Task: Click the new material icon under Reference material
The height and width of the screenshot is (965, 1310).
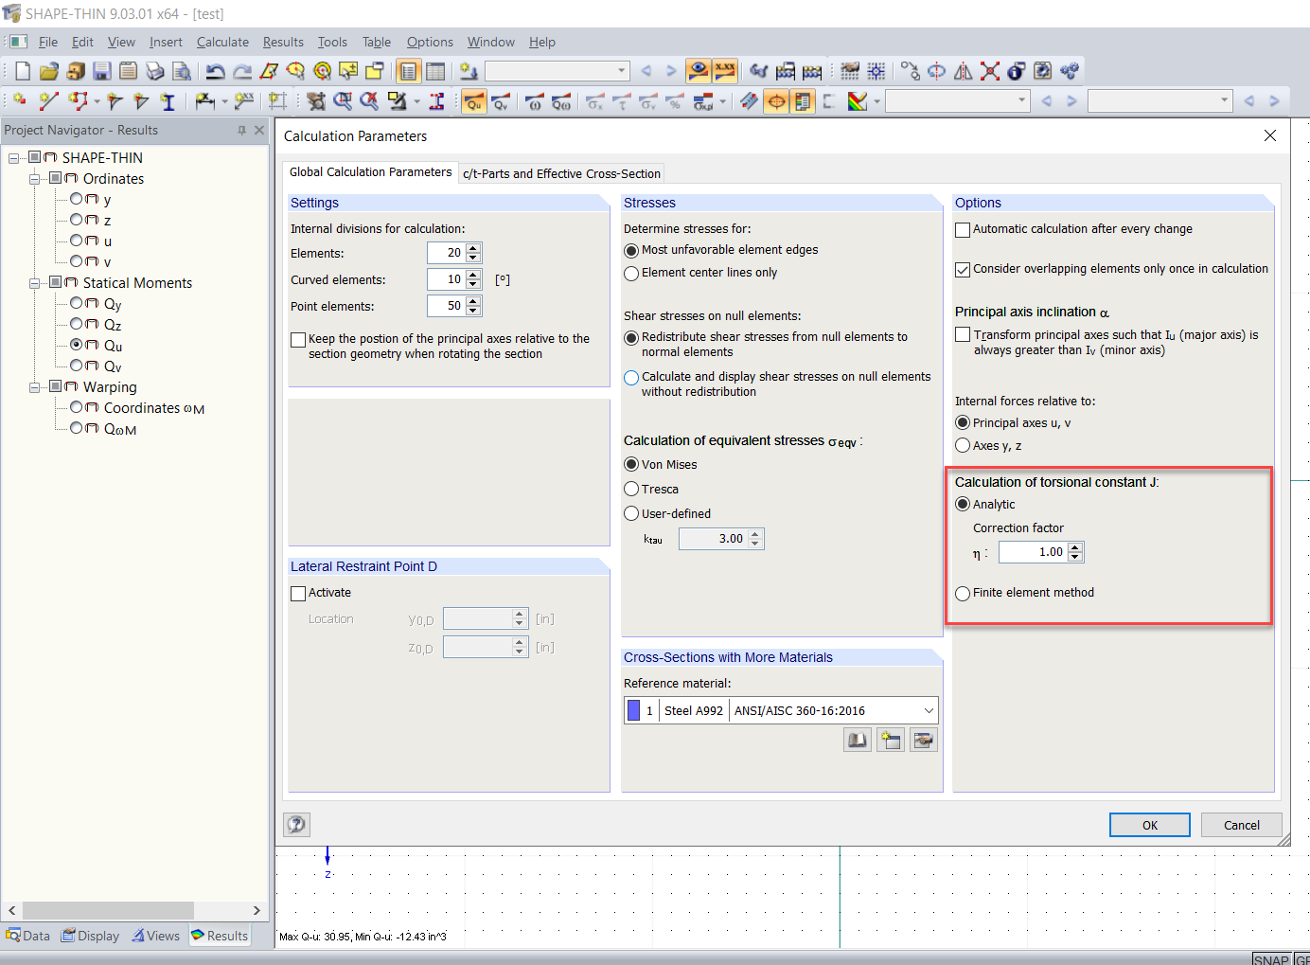Action: [890, 739]
